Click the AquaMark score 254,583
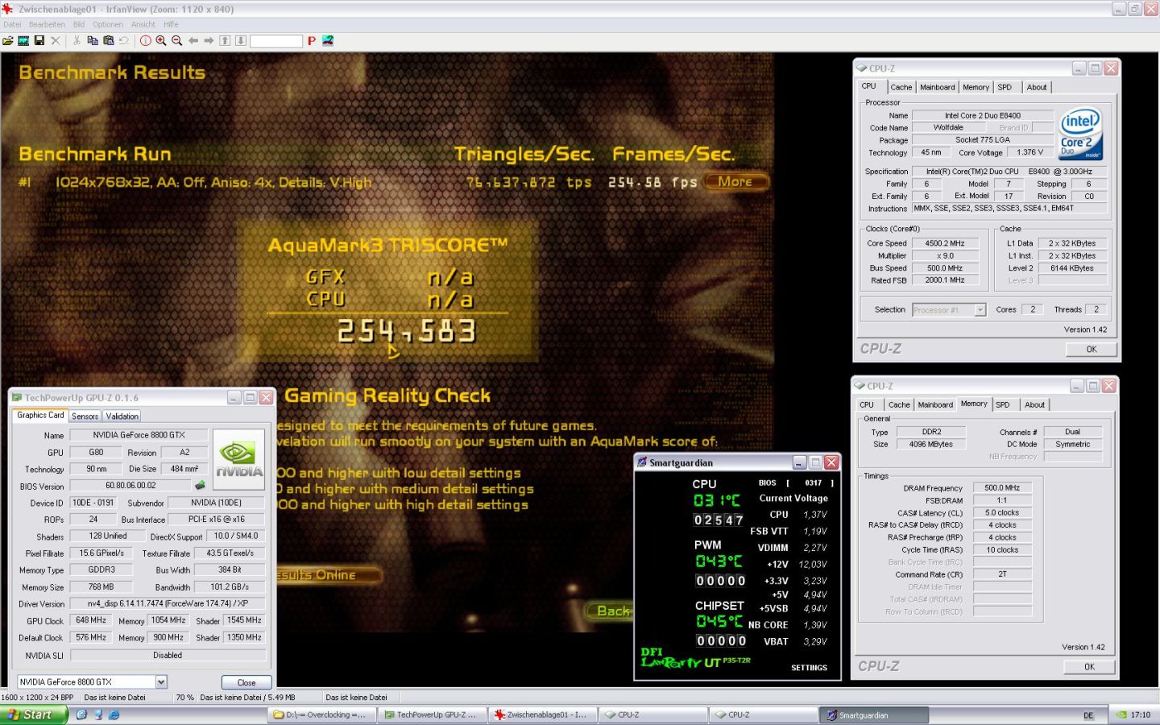The width and height of the screenshot is (1160, 725). pos(407,331)
